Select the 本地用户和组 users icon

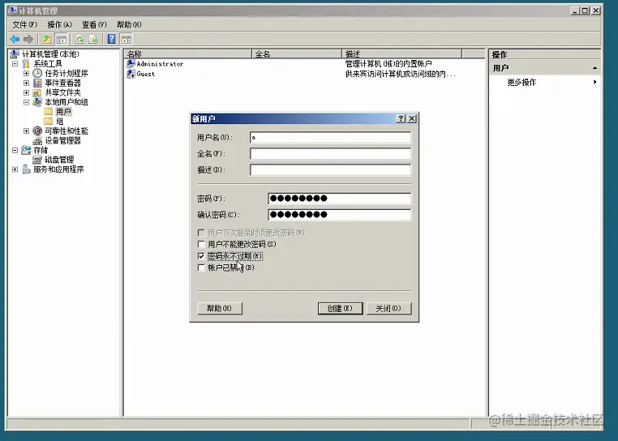click(37, 102)
